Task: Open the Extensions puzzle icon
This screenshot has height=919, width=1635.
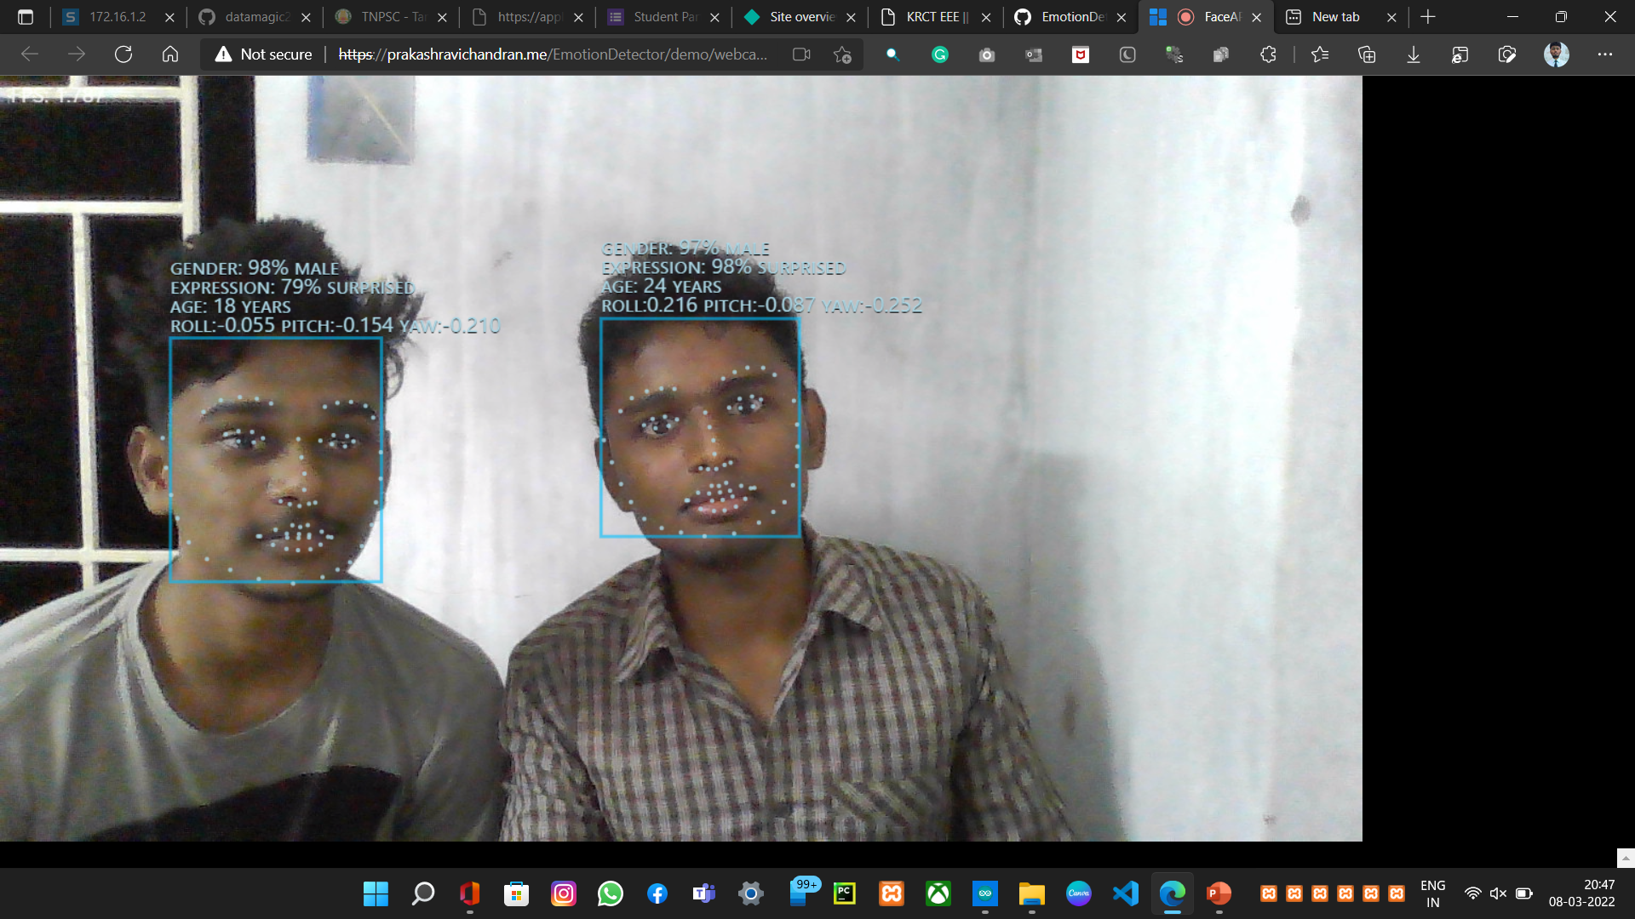Action: pyautogui.click(x=1268, y=54)
